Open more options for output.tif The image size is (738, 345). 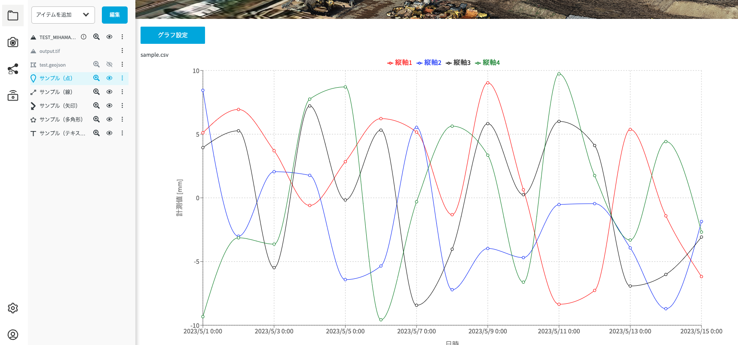[x=122, y=51]
